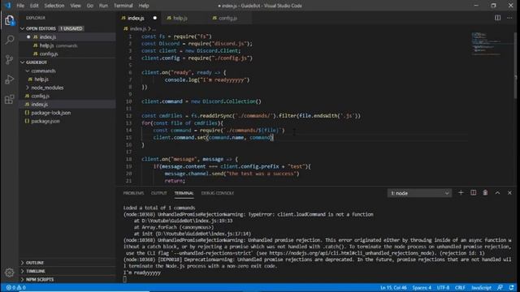Open Source Control view in activity bar
The image size is (520, 292).
[x=9, y=59]
